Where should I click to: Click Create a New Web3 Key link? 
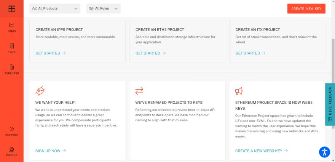tap(262, 151)
